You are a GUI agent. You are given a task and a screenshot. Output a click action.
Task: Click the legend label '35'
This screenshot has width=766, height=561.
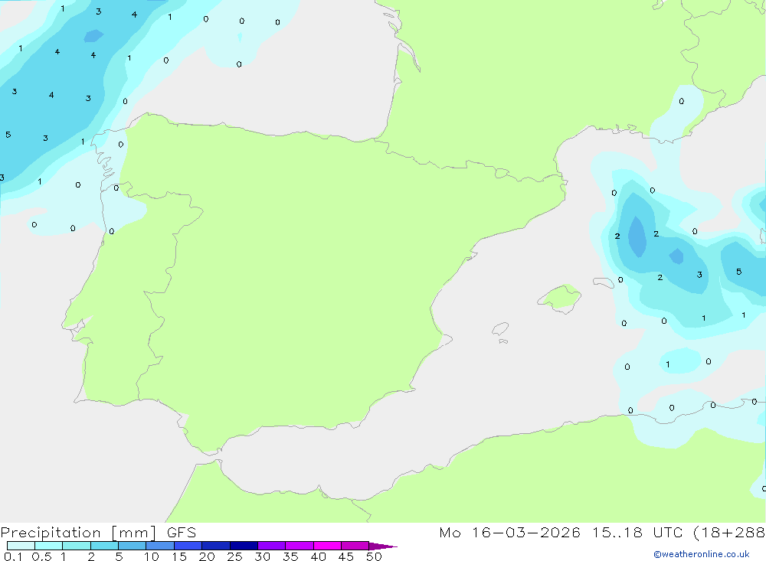coord(290,556)
